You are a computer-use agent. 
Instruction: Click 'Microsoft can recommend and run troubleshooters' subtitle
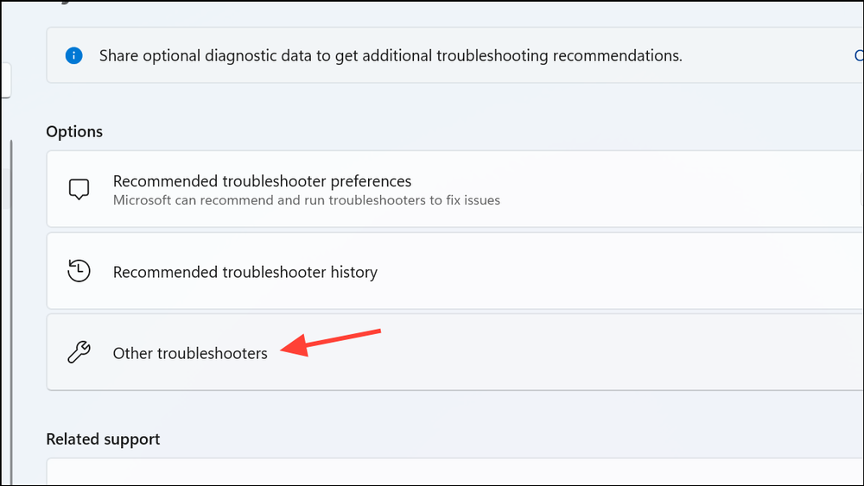[307, 200]
